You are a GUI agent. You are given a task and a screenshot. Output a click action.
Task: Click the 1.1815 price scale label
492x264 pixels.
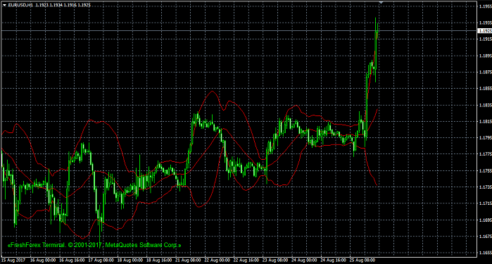coord(486,122)
